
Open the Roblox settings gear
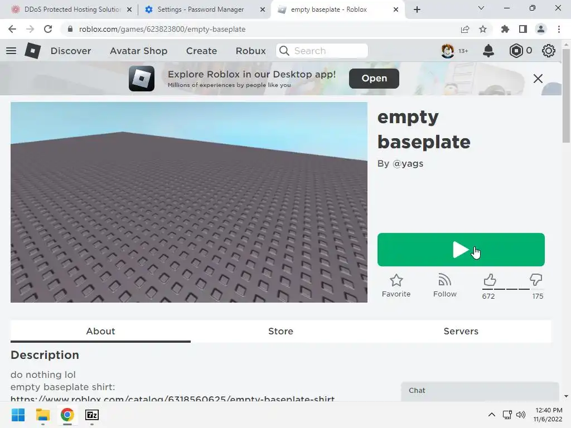click(x=549, y=51)
